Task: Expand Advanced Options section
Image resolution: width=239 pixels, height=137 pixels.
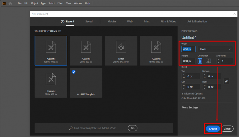Action: pyautogui.click(x=183, y=94)
